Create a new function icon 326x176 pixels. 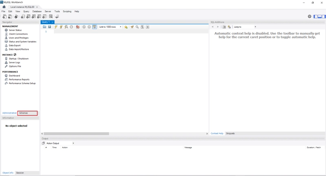[44, 16]
